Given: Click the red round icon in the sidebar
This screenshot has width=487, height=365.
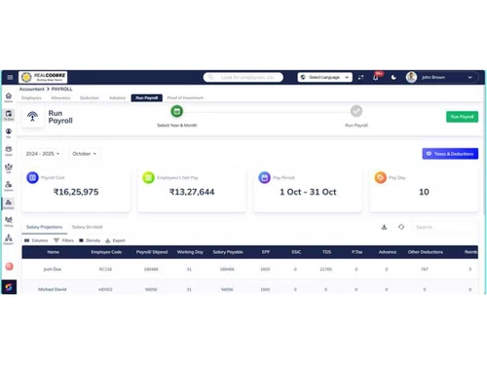Looking at the screenshot, I should pos(9,267).
